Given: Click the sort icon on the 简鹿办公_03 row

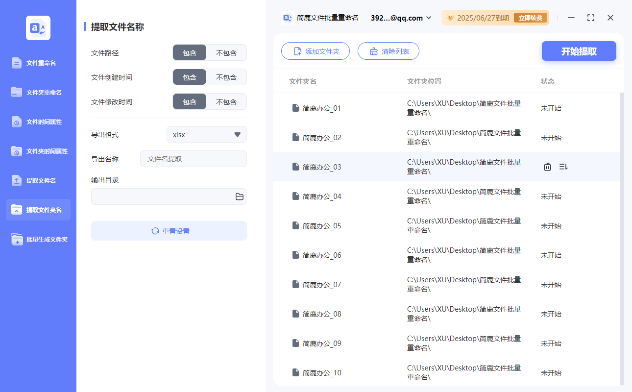Looking at the screenshot, I should point(563,167).
